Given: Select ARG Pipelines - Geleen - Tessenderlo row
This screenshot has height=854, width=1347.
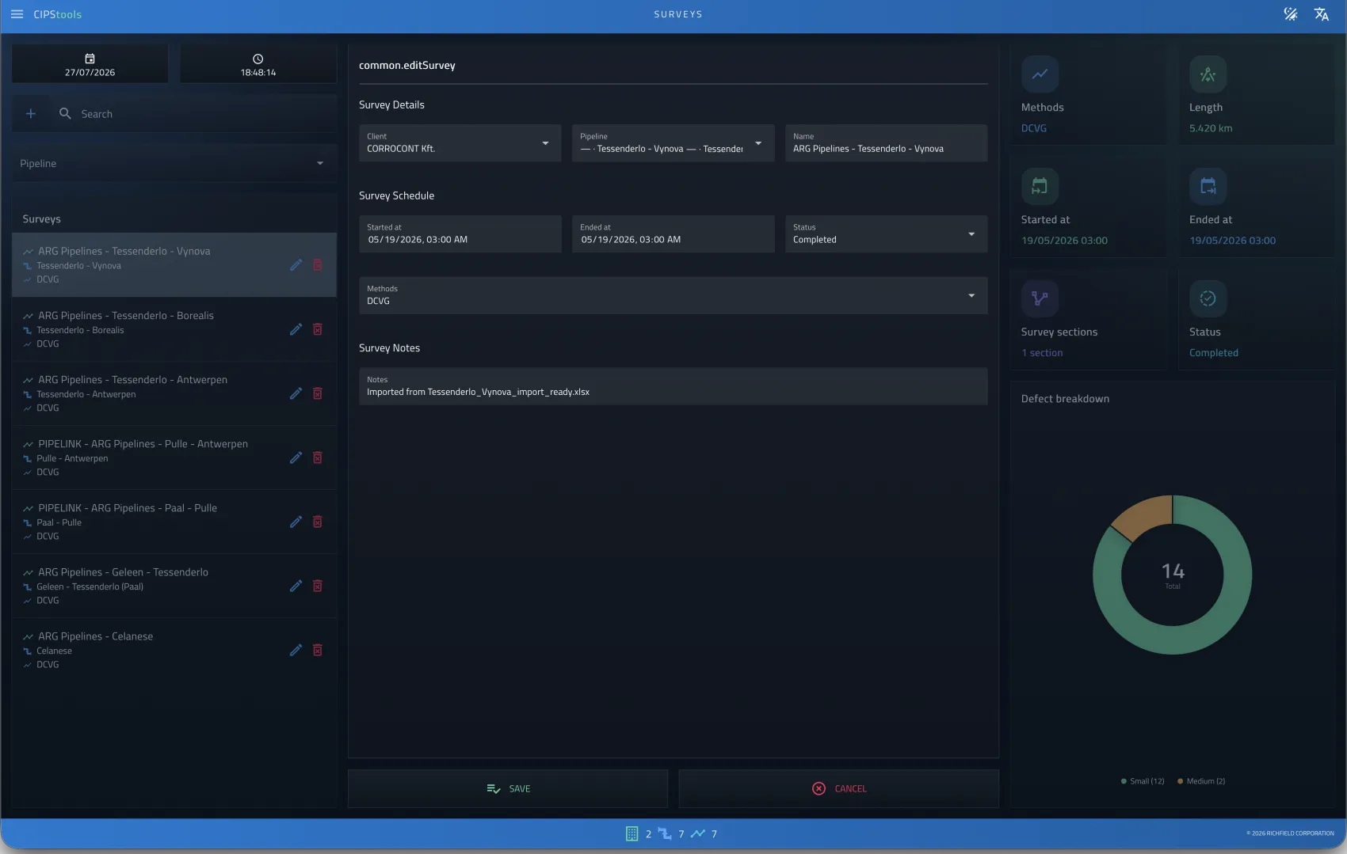Looking at the screenshot, I should (x=174, y=586).
